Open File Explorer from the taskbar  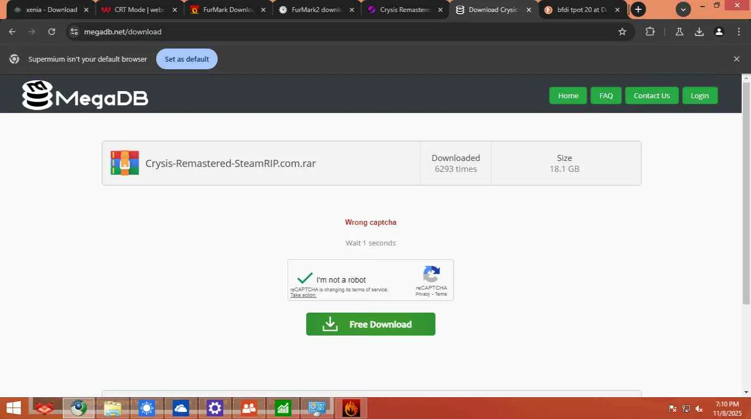click(x=112, y=408)
